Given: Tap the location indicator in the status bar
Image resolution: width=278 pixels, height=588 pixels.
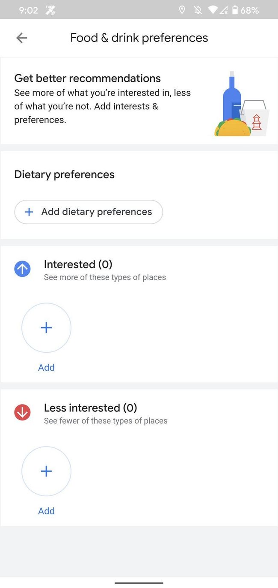Looking at the screenshot, I should click(182, 10).
